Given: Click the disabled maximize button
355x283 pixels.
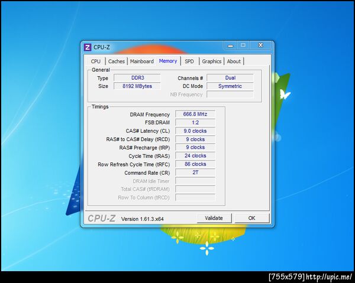Looking at the screenshot, I should click(243, 45).
